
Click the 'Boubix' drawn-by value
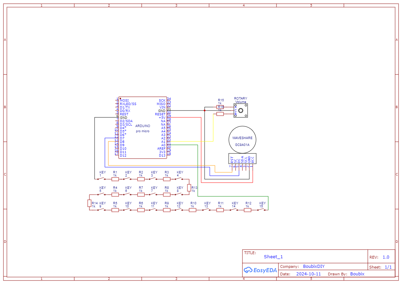[357, 274]
